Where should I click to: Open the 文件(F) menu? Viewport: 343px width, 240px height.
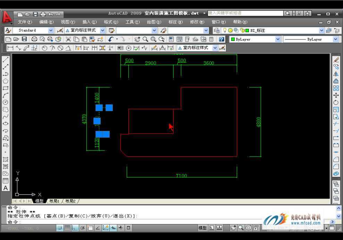coord(25,22)
